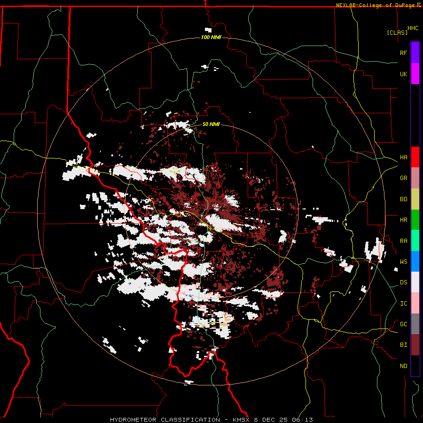The image size is (423, 423).
Task: Click the DS legend label
Action: (403, 282)
